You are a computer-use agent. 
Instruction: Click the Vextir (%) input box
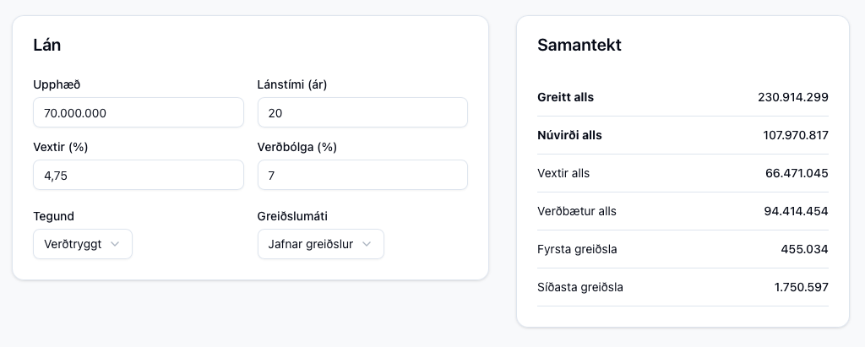tap(138, 175)
